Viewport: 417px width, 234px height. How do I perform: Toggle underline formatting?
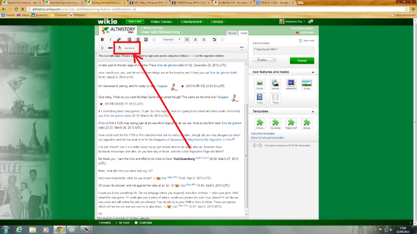tap(102, 48)
